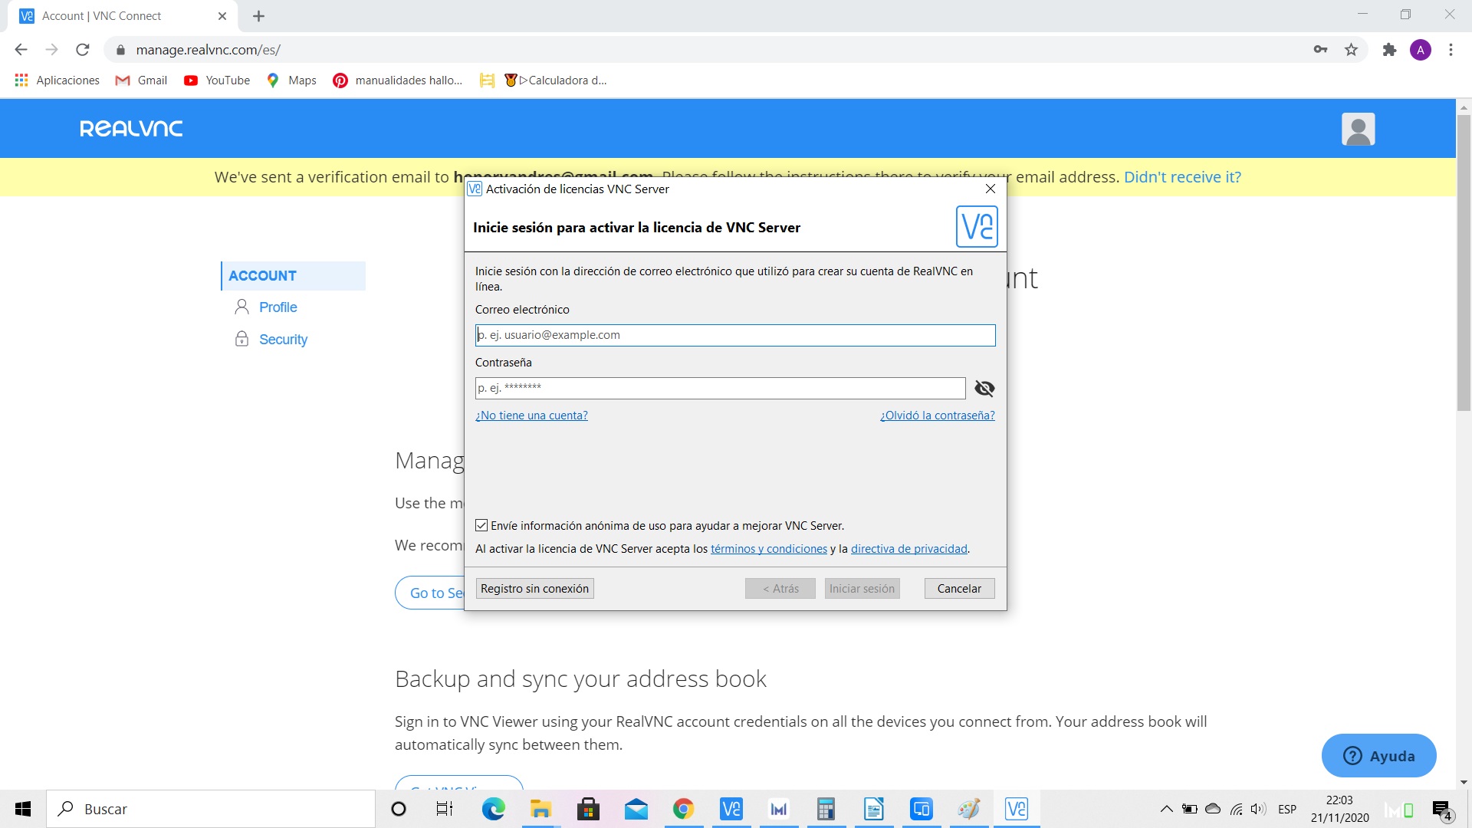Image resolution: width=1472 pixels, height=828 pixels.
Task: Open the YouTube bookmark
Action: 216,80
